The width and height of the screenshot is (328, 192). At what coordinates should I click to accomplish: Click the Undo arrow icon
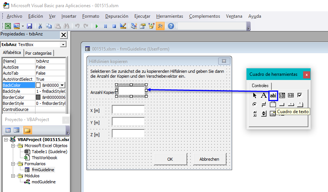point(77,26)
